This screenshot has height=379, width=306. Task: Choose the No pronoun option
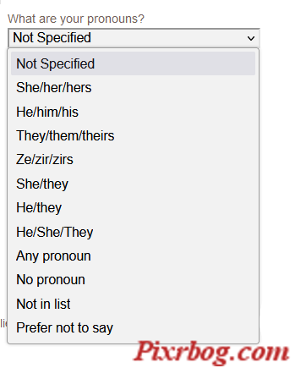coord(133,280)
